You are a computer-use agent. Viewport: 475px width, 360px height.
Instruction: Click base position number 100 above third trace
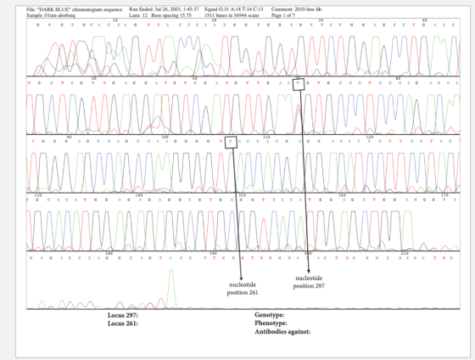pos(165,137)
